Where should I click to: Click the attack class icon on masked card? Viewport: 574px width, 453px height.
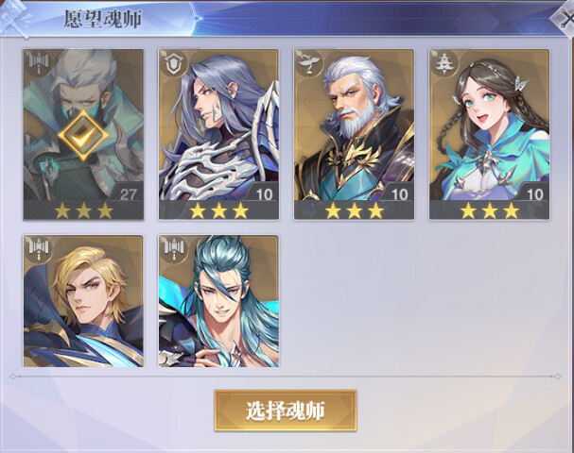point(39,63)
